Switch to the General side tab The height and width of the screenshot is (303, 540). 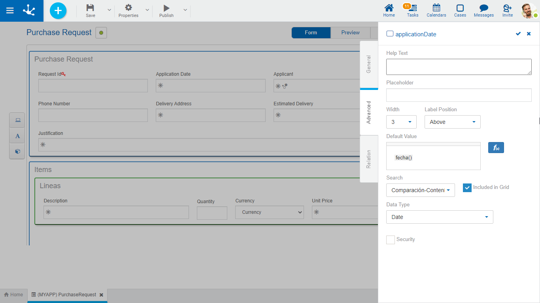click(x=369, y=64)
